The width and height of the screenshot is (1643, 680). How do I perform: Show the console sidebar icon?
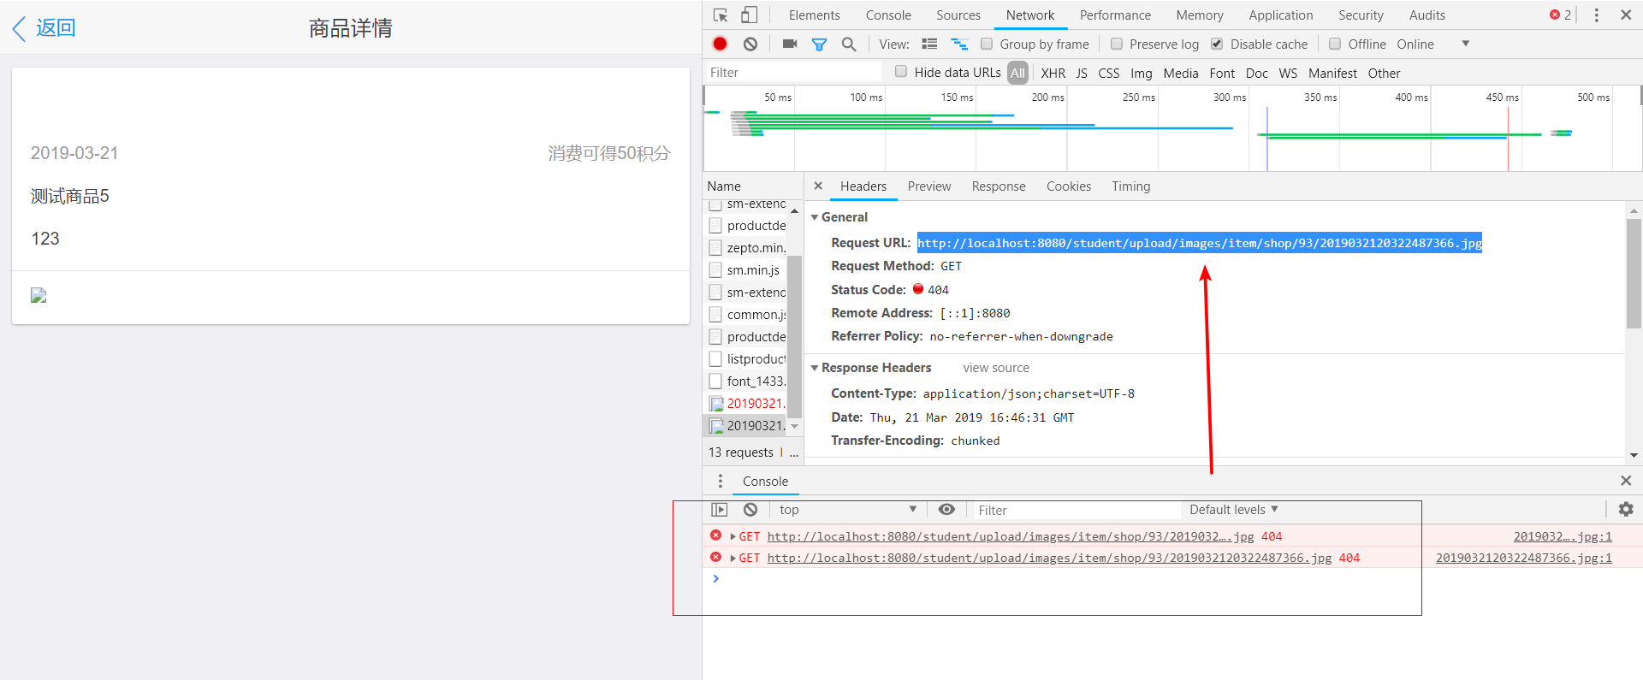point(720,510)
